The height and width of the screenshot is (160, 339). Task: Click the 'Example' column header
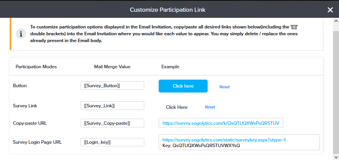[170, 67]
